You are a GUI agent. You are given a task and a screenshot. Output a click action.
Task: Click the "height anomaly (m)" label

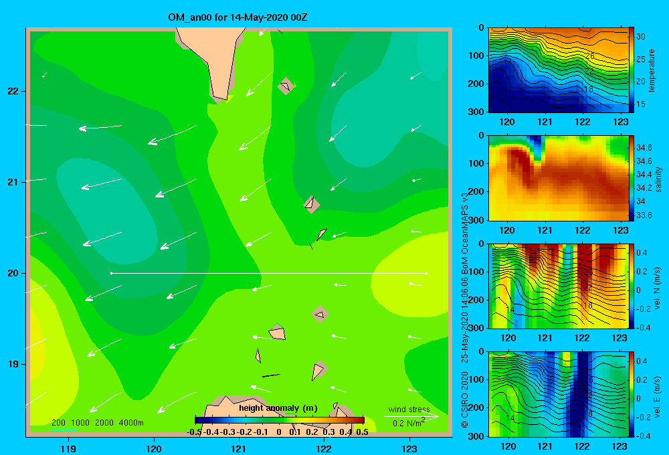(x=278, y=408)
